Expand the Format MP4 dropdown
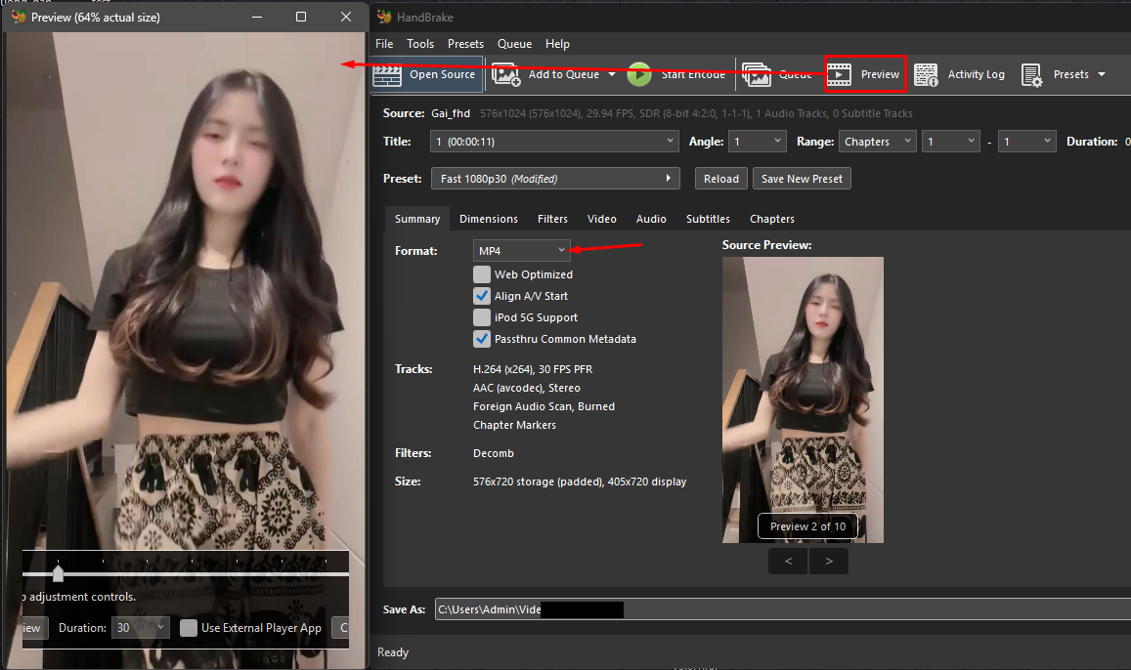The width and height of the screenshot is (1131, 670). [x=522, y=251]
